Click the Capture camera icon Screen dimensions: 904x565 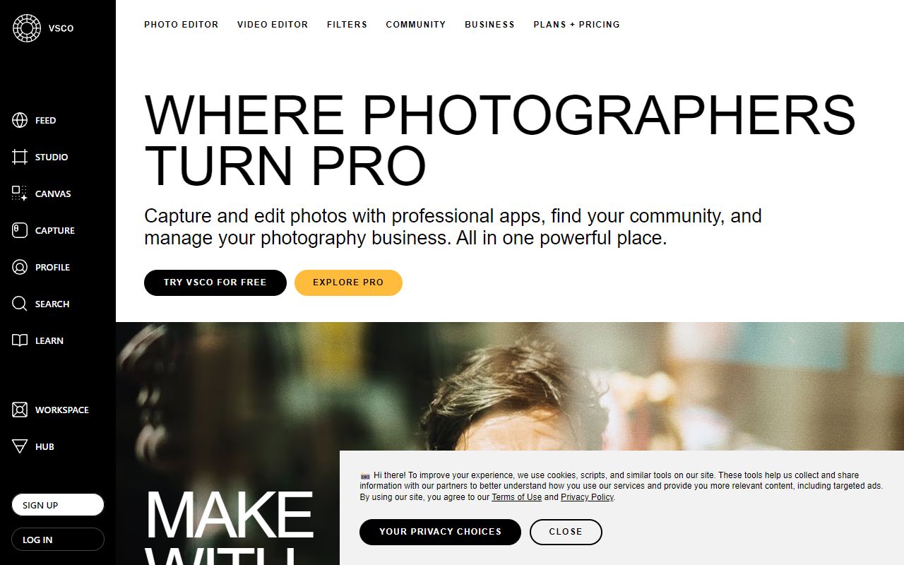(20, 230)
